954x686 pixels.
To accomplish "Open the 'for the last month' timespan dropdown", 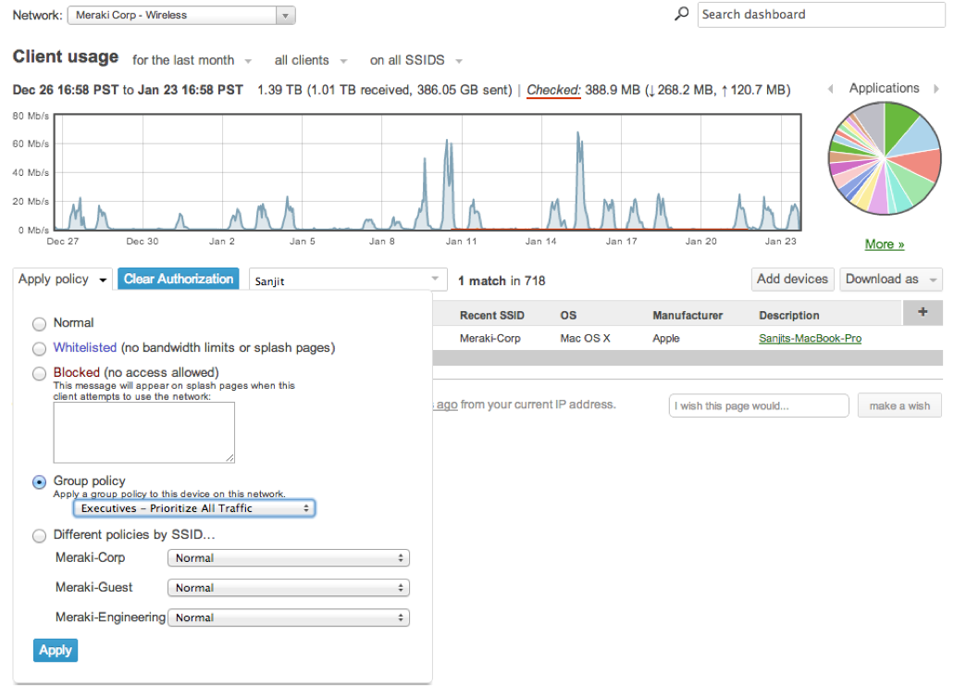I will coord(192,60).
